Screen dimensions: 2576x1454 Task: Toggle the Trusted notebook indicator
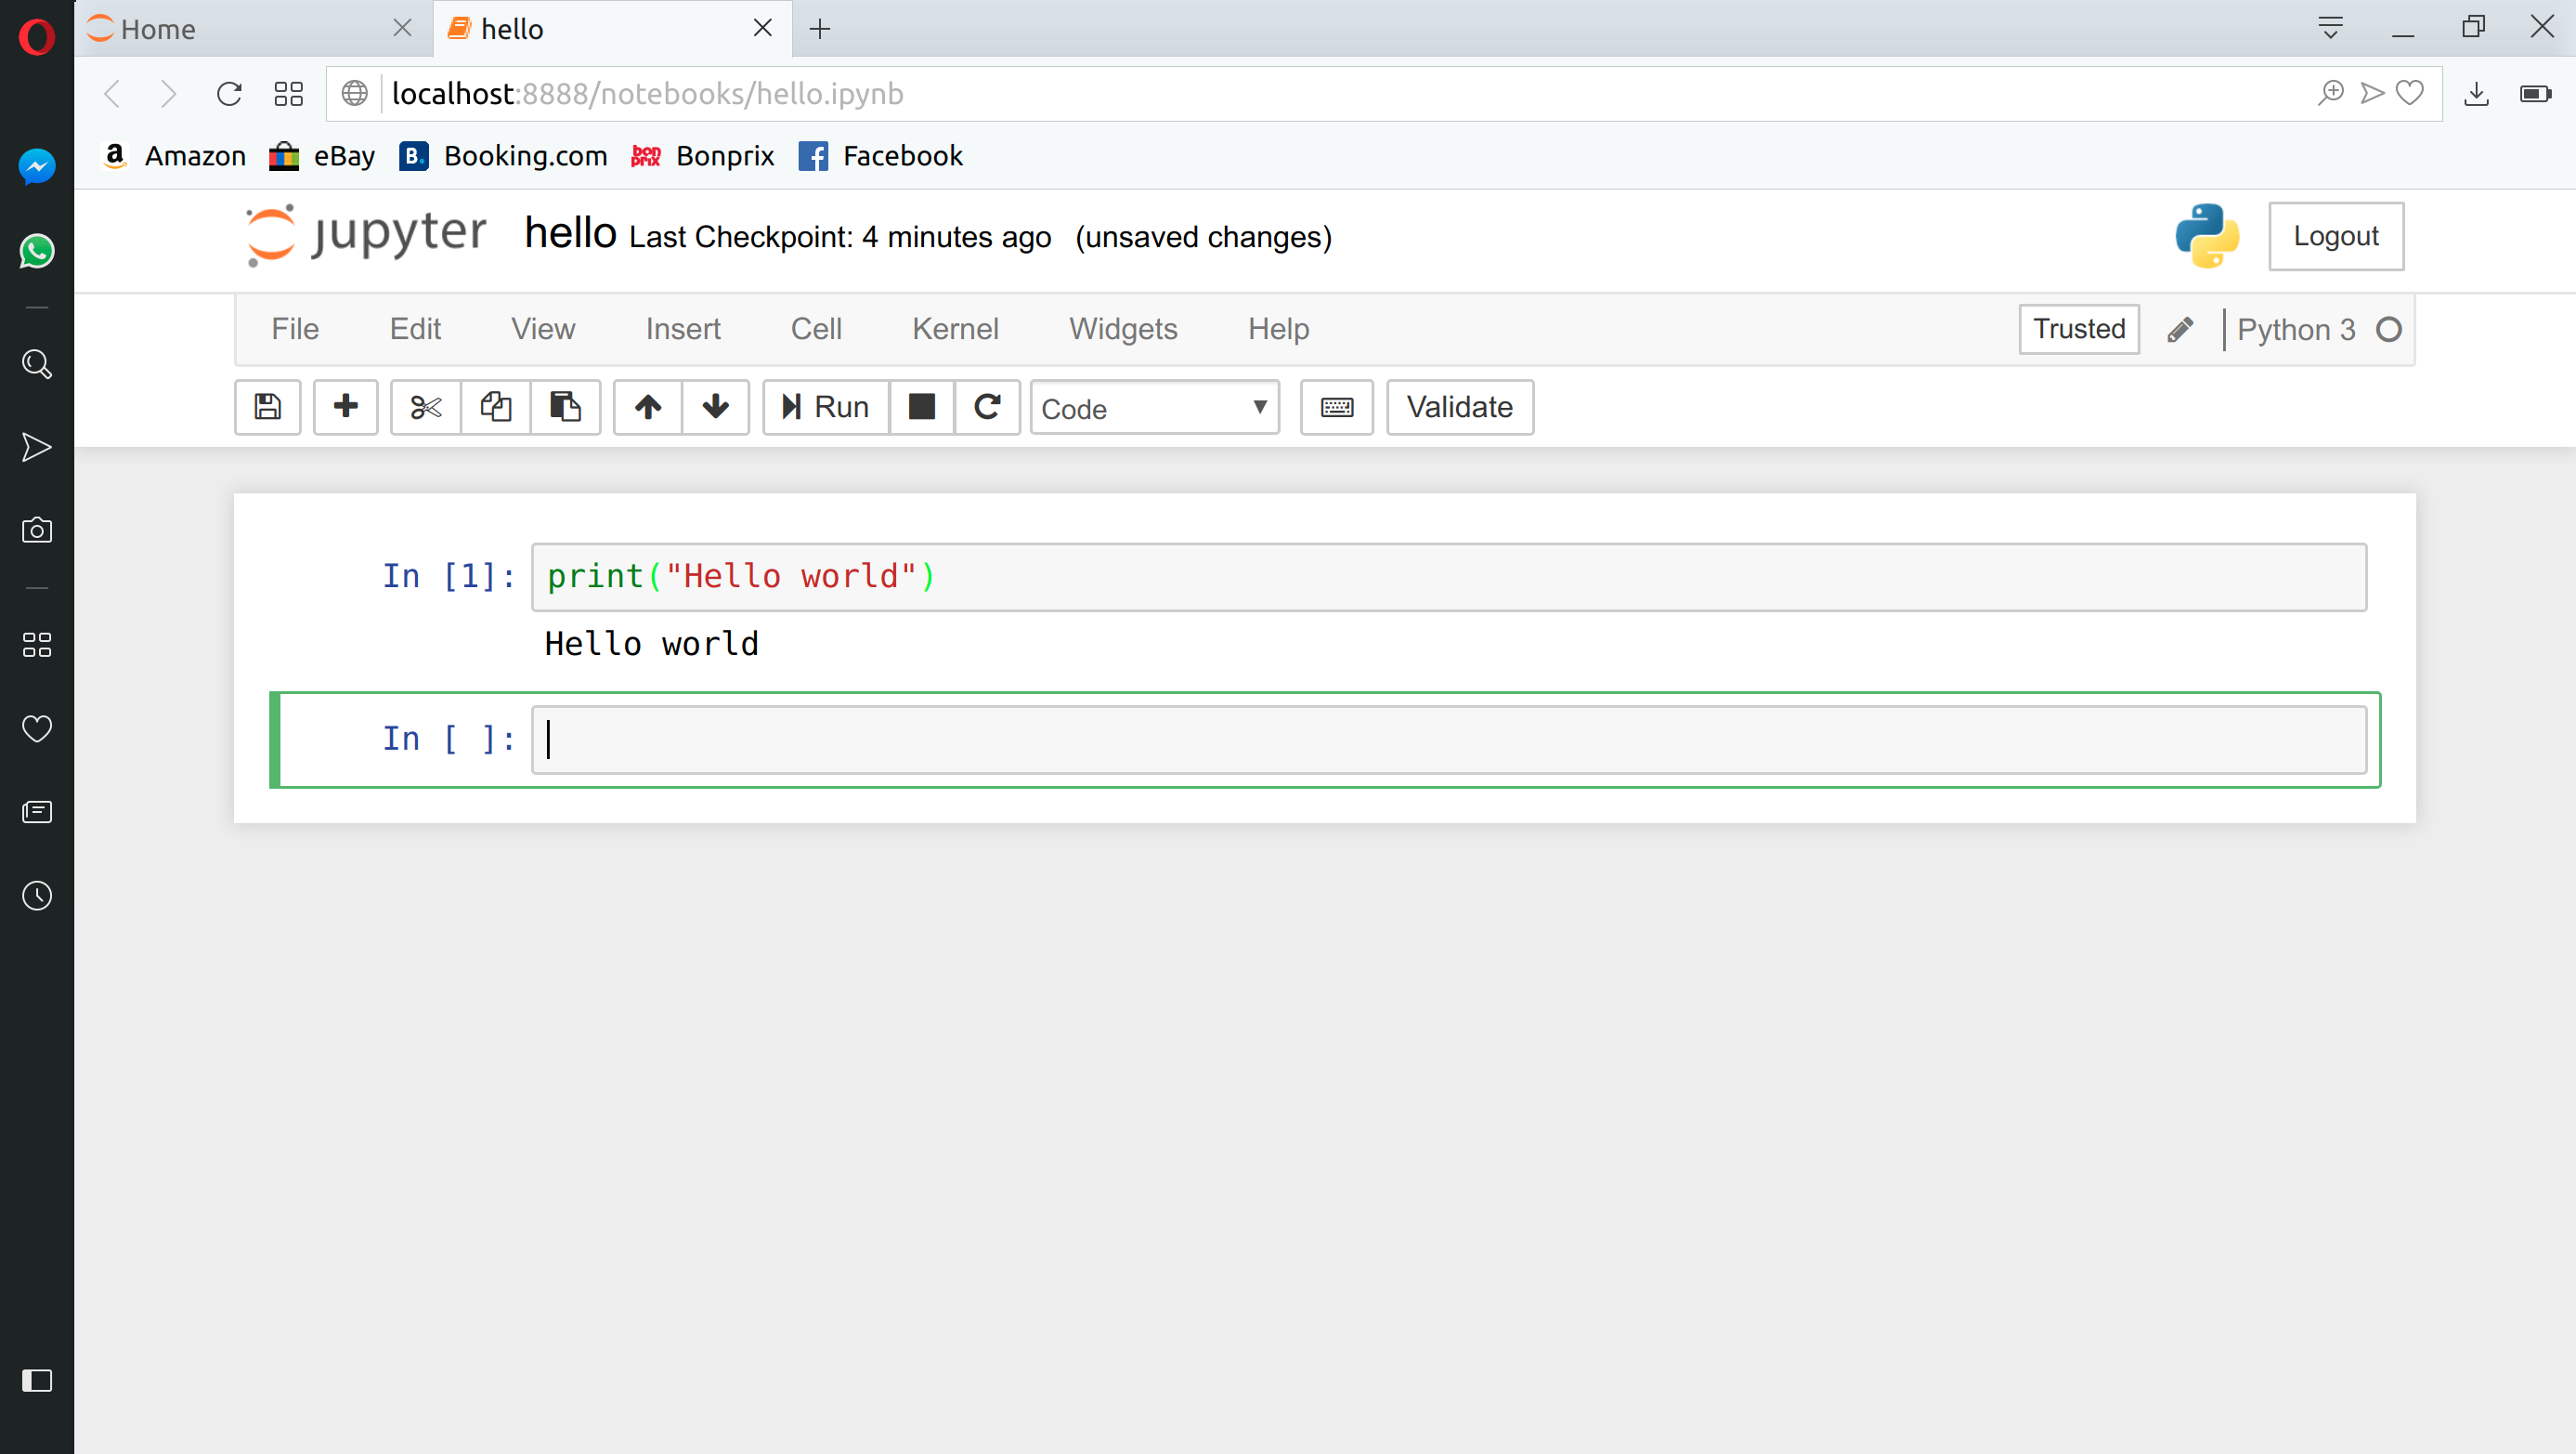point(2078,329)
